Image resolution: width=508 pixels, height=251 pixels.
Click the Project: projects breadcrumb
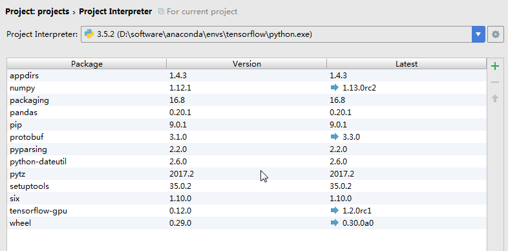pyautogui.click(x=37, y=12)
